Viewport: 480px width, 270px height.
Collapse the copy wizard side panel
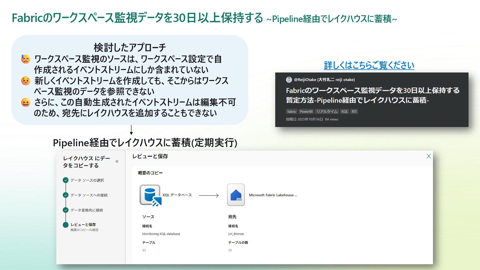[x=117, y=161]
